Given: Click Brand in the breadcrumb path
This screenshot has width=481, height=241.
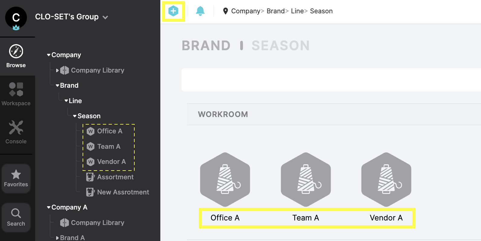Looking at the screenshot, I should (275, 11).
